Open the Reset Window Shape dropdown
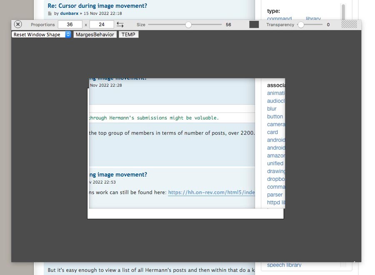The width and height of the screenshot is (375, 275). [41, 35]
